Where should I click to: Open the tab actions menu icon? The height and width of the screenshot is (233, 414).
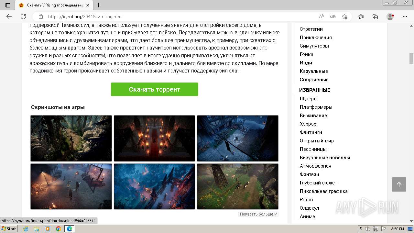(x=8, y=5)
